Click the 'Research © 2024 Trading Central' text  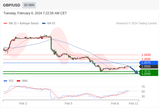(x=136, y=23)
